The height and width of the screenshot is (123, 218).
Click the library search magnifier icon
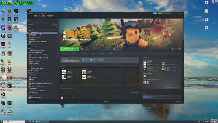click(29, 27)
